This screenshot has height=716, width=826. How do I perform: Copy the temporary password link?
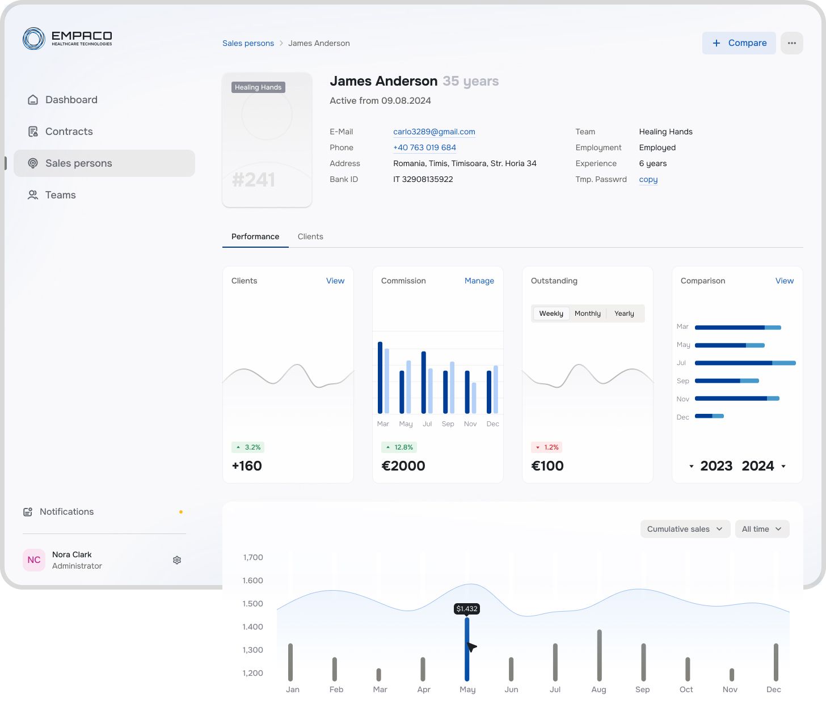(648, 179)
